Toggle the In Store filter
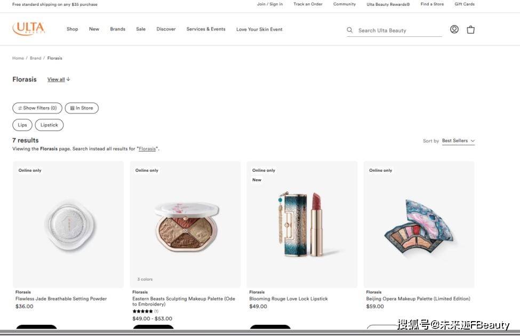The height and width of the screenshot is (336, 520). click(82, 108)
